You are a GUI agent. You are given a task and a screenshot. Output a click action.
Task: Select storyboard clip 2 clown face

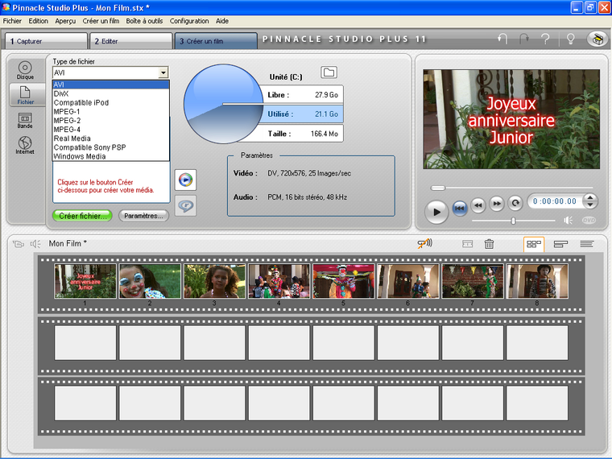point(150,281)
